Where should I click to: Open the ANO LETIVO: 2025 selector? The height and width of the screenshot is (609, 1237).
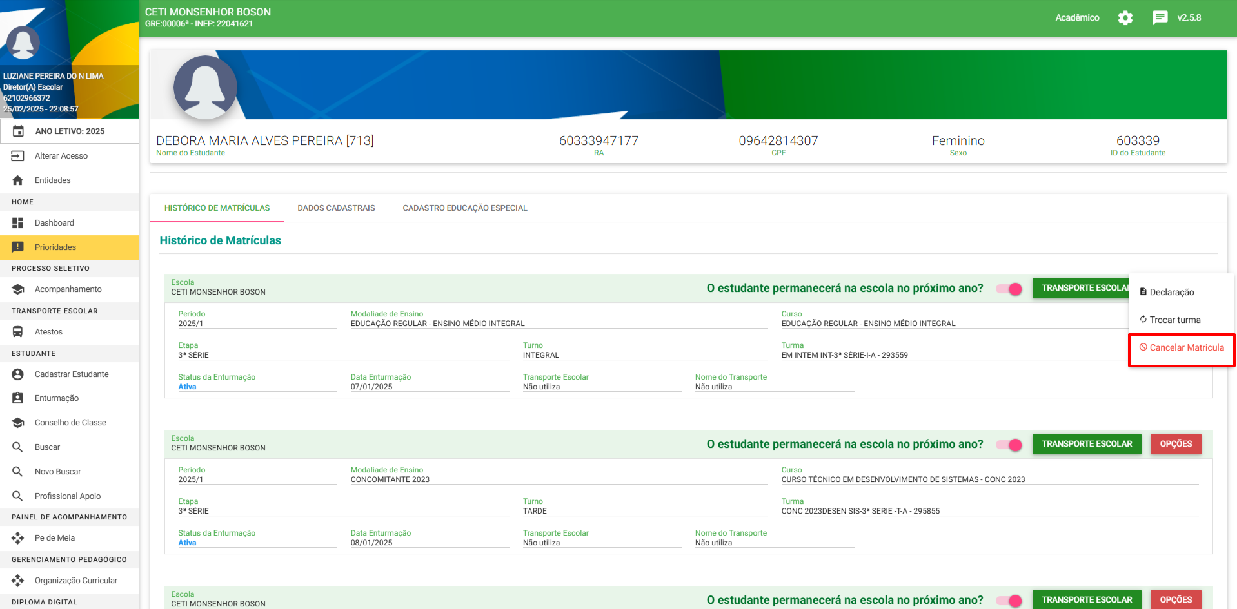tap(70, 131)
